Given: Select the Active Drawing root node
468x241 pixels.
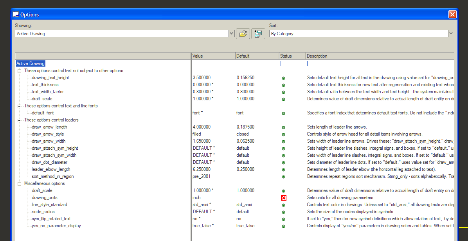Looking at the screenshot, I should (30, 63).
